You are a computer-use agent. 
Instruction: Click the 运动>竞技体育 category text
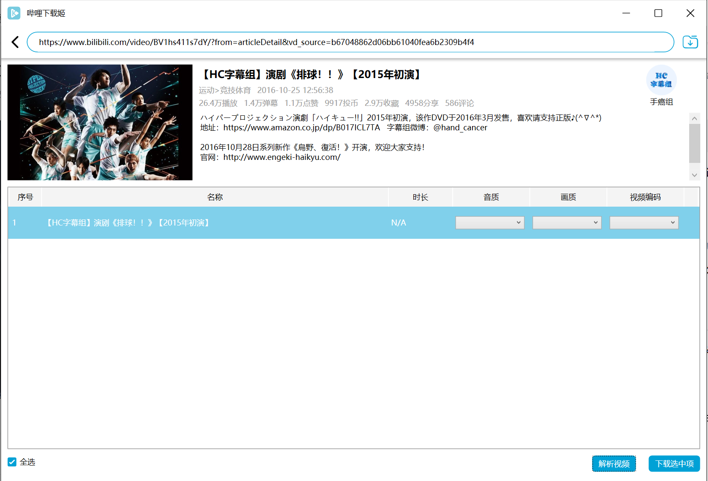225,90
